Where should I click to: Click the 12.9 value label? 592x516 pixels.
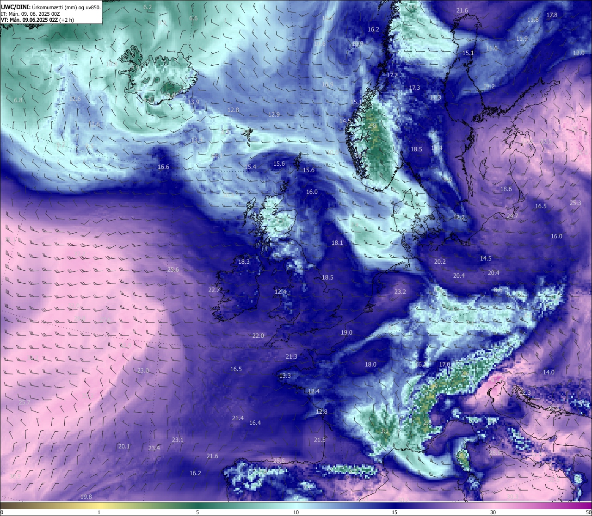coord(274,114)
